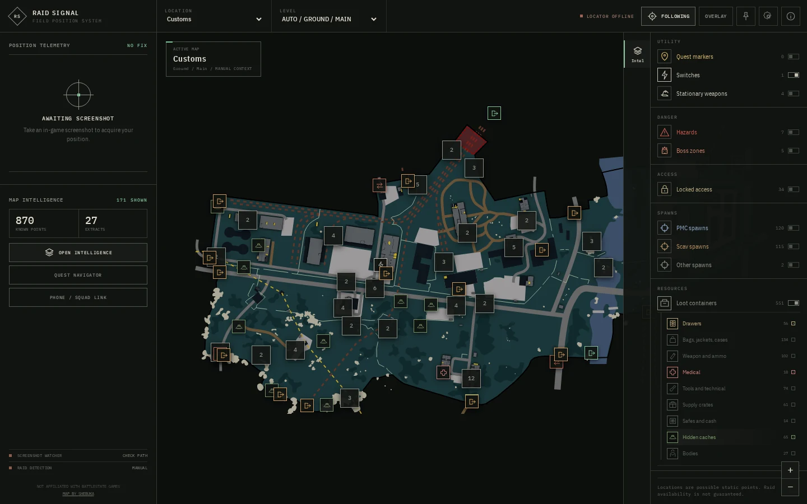This screenshot has height=504, width=807.
Task: Click the Stationary weapons icon
Action: [x=665, y=94]
